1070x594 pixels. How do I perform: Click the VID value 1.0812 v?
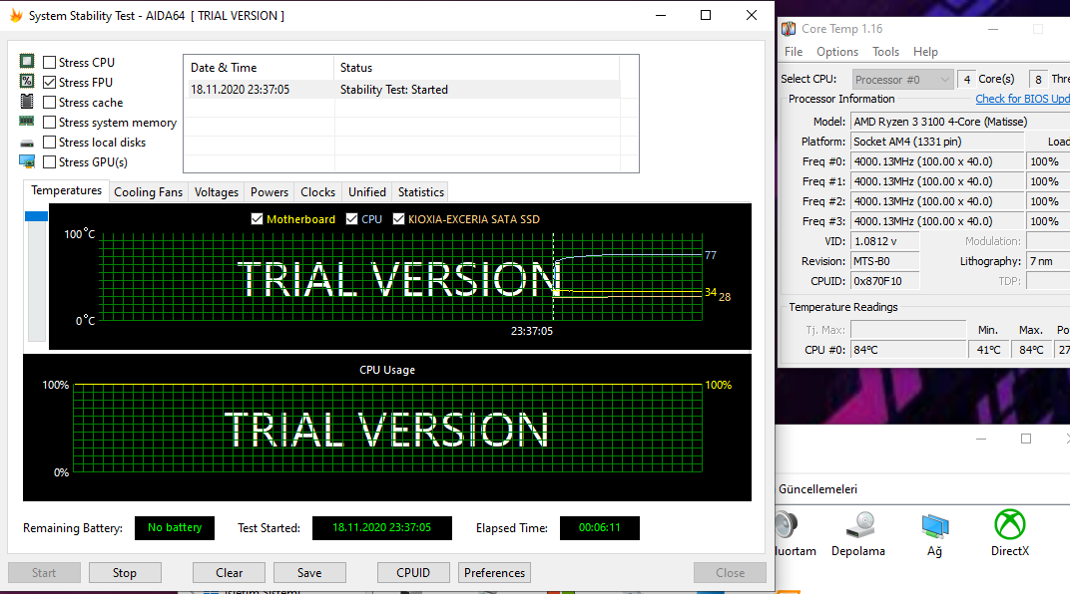pyautogui.click(x=884, y=241)
